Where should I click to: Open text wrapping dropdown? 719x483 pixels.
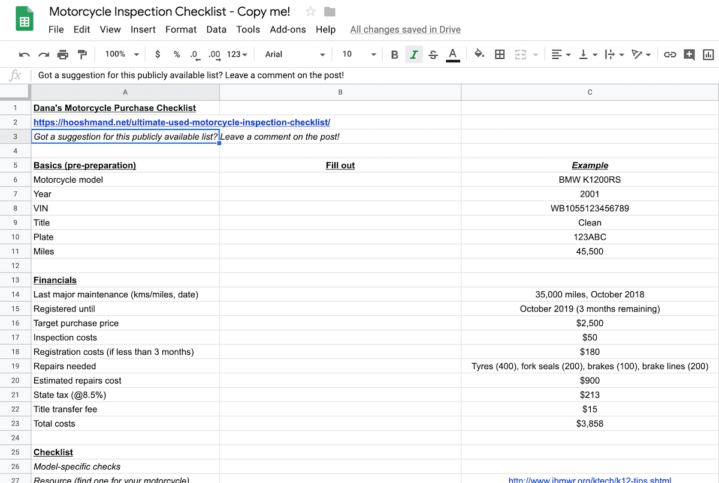[614, 55]
